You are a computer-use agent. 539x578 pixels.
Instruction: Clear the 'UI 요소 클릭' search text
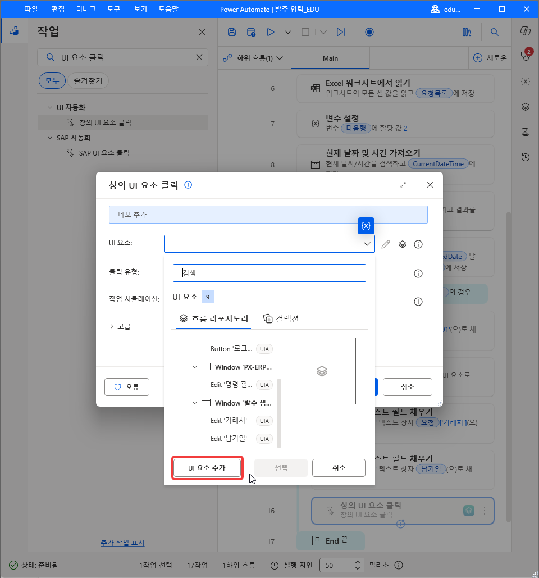[199, 57]
